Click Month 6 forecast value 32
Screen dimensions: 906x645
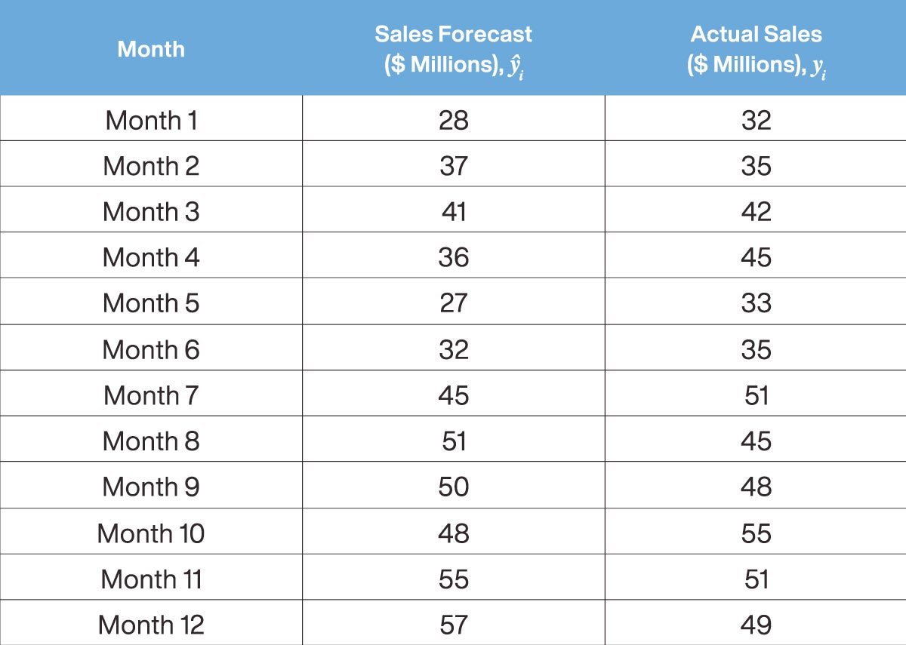tap(453, 349)
